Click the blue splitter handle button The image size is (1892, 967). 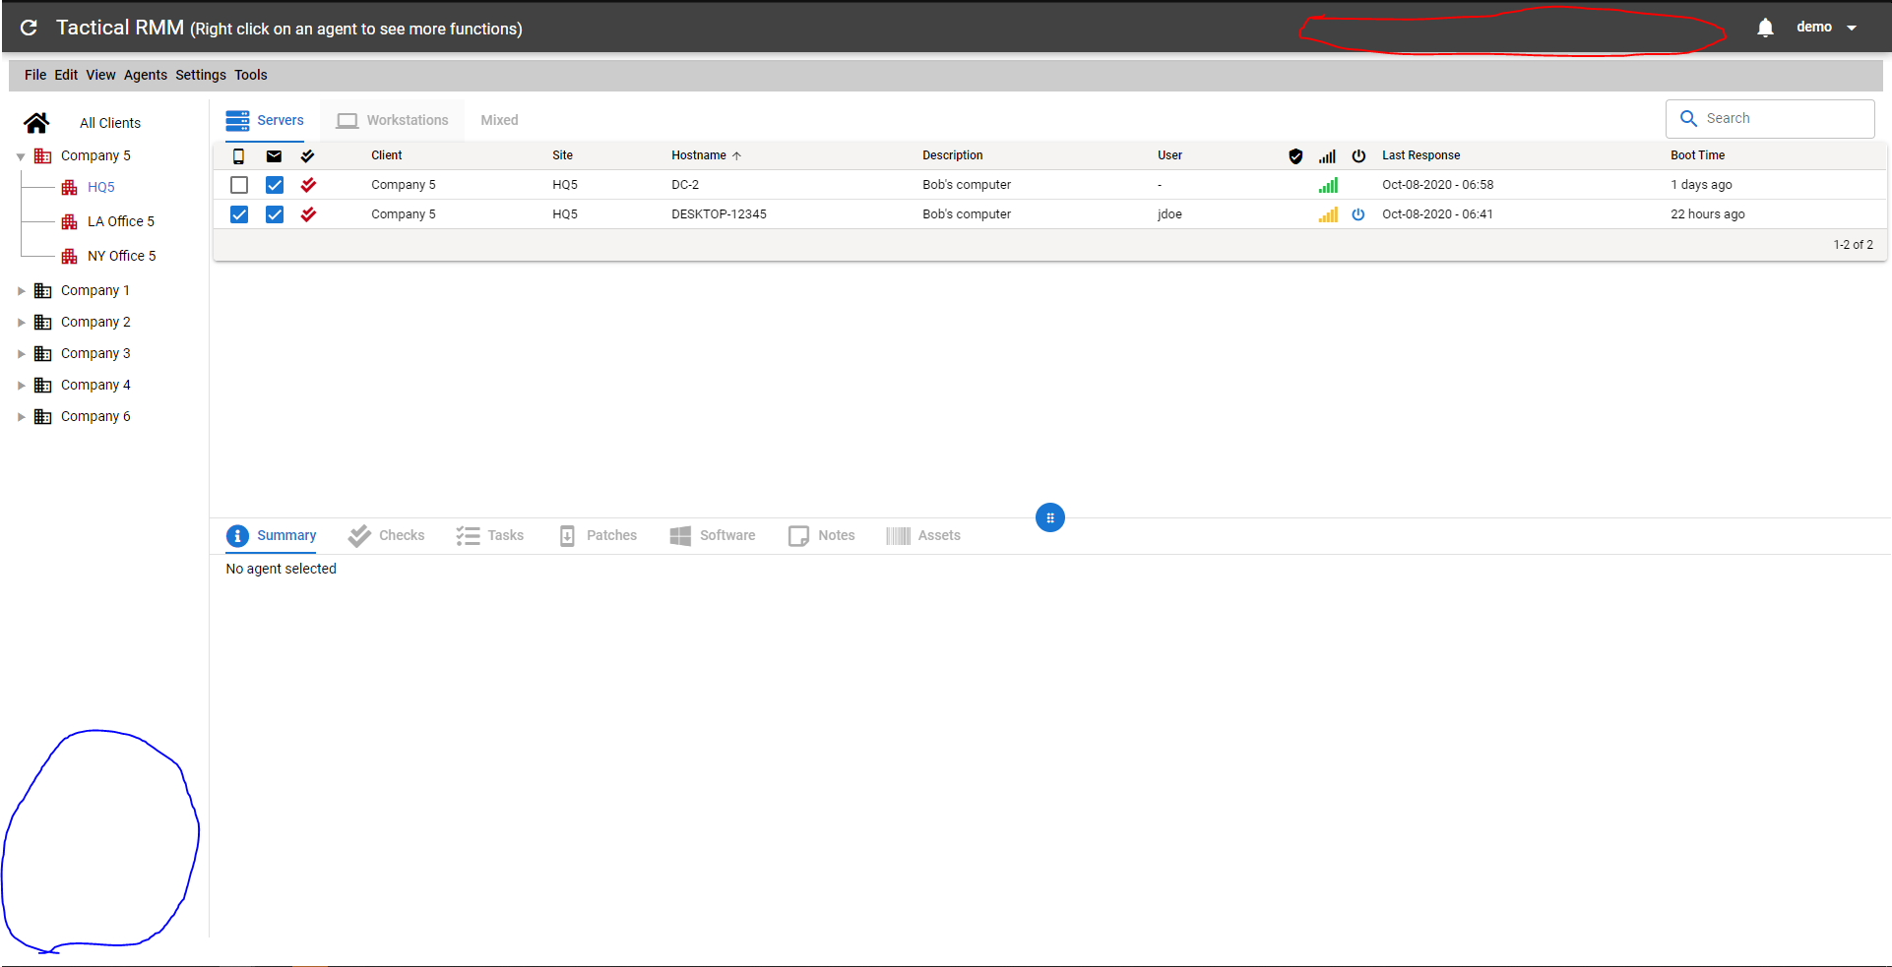click(1050, 517)
